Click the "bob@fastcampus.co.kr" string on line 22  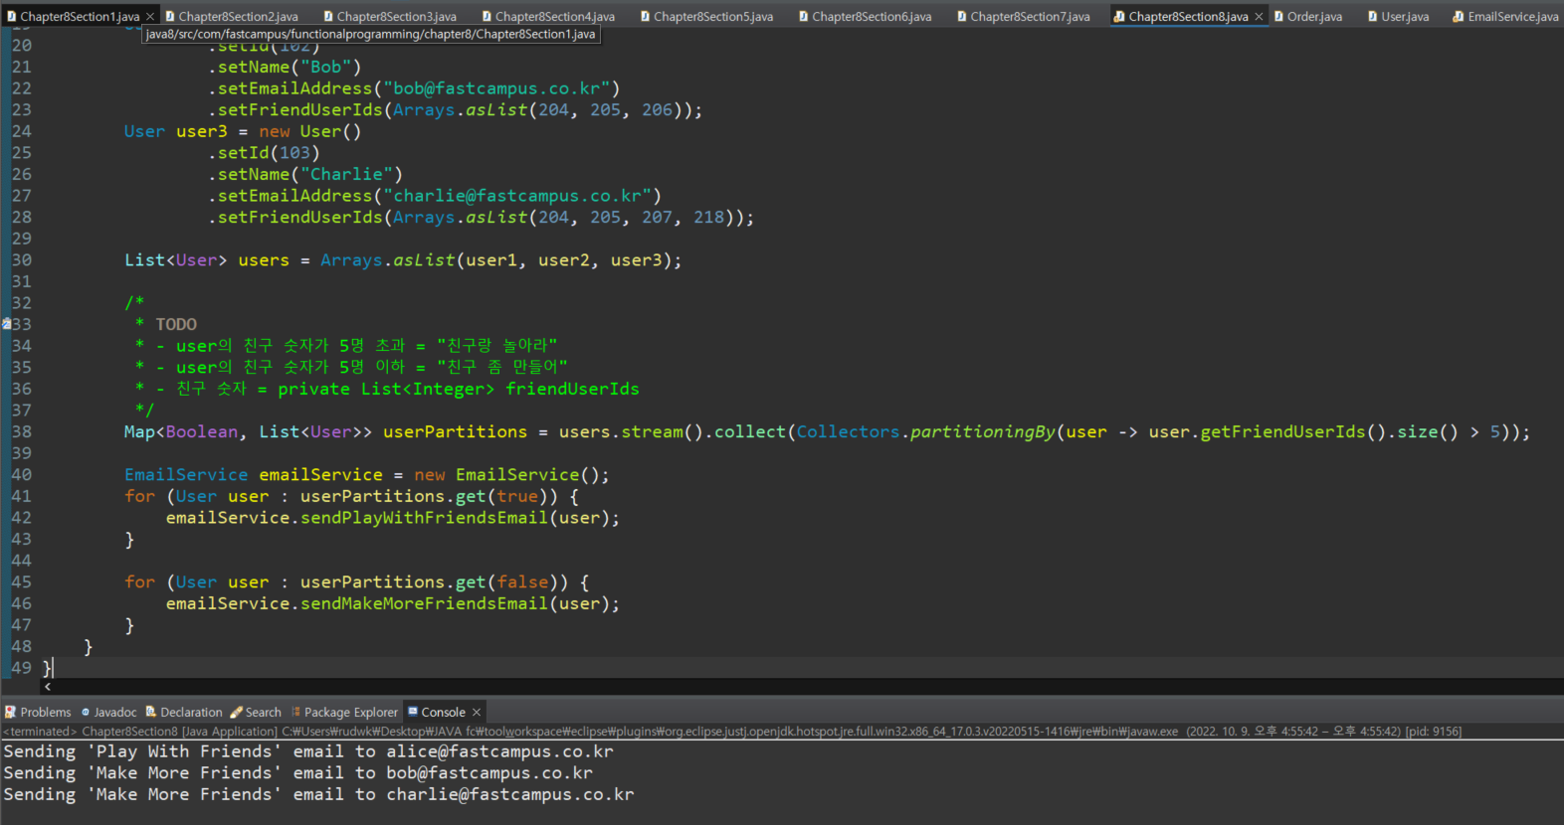[x=496, y=88]
